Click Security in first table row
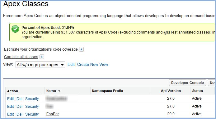Viewport: 216px width, 119px height. tap(32, 99)
